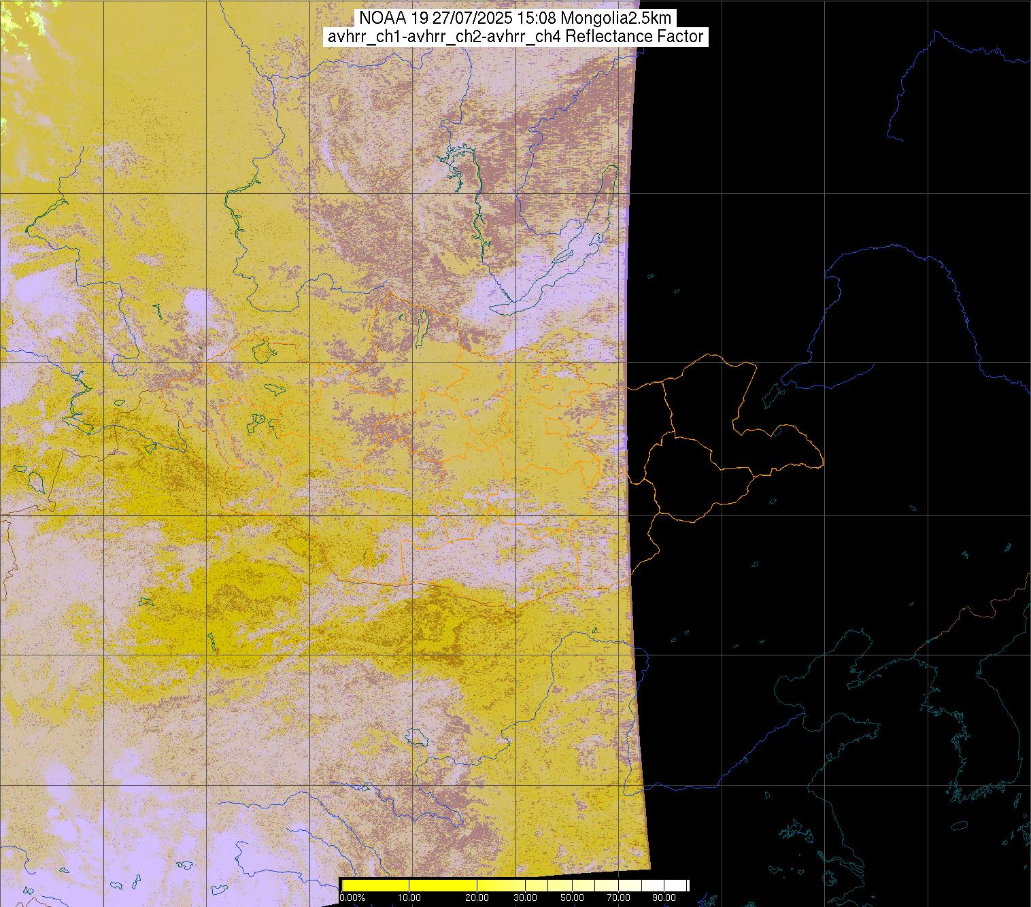Click the NOAA 19 title text line
The height and width of the screenshot is (907, 1031).
pos(515,17)
